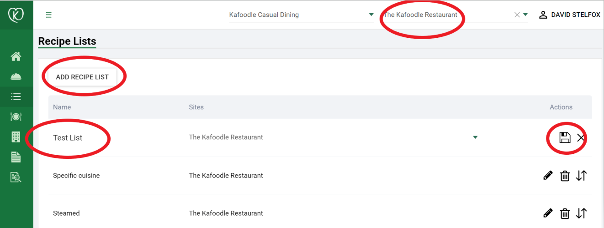Save the Test List row
Screen dimensions: 604x228
(565, 137)
